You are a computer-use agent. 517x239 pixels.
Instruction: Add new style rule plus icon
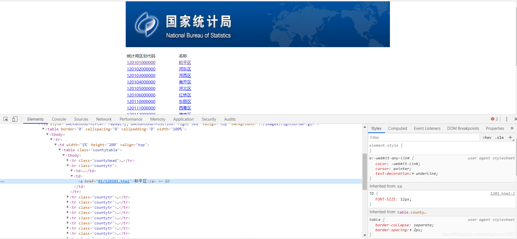coord(510,138)
